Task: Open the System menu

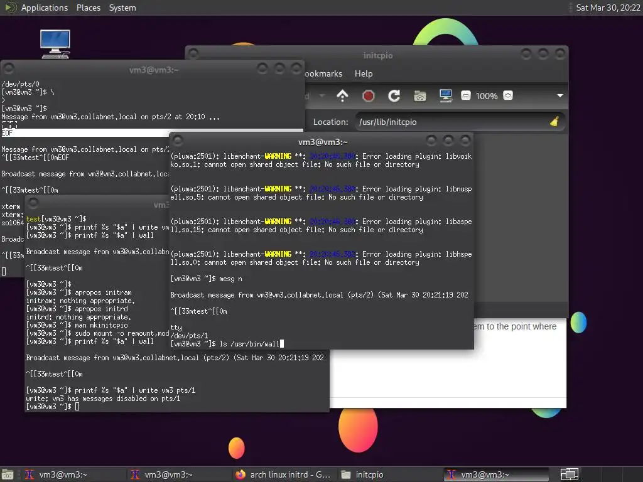Action: pyautogui.click(x=122, y=8)
